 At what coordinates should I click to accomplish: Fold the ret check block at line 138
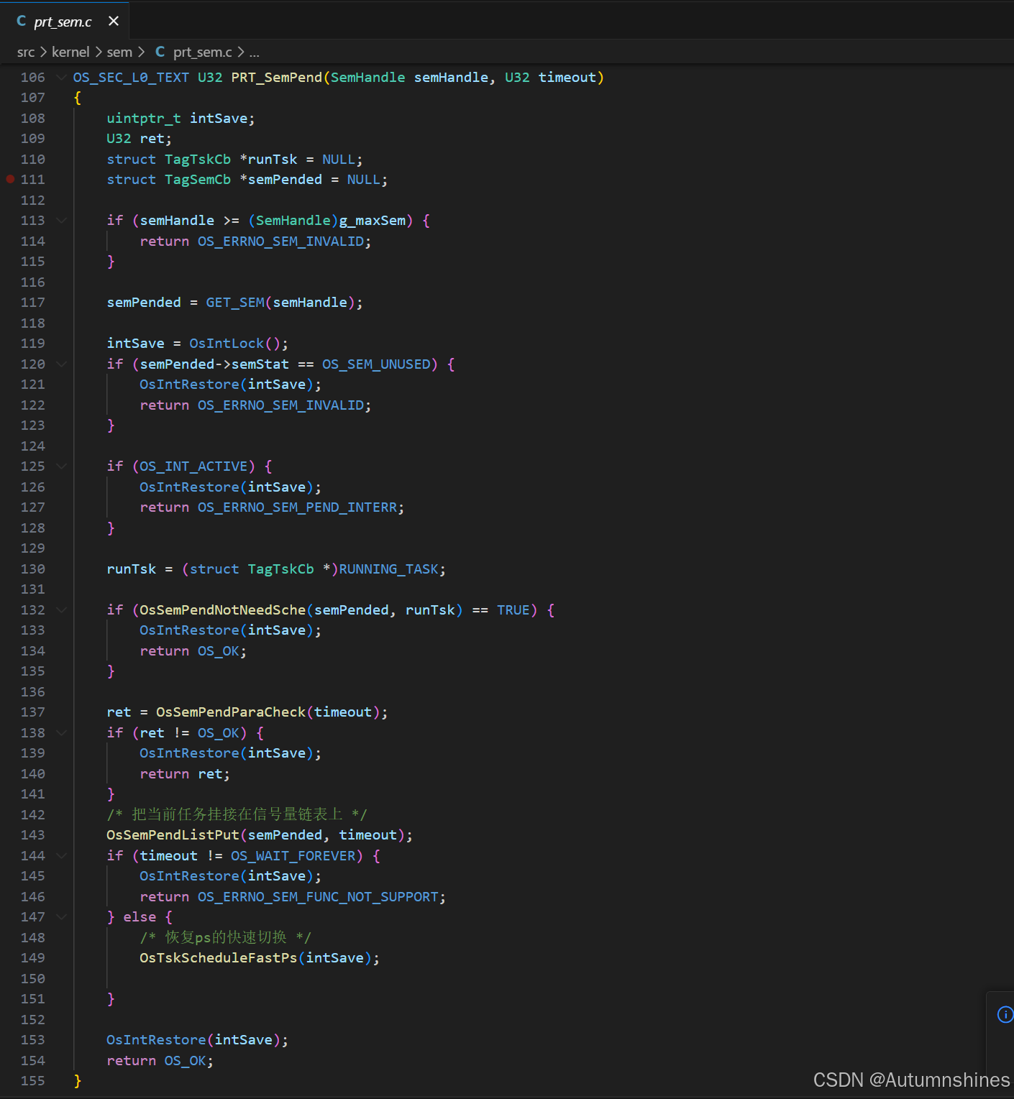[x=61, y=732]
